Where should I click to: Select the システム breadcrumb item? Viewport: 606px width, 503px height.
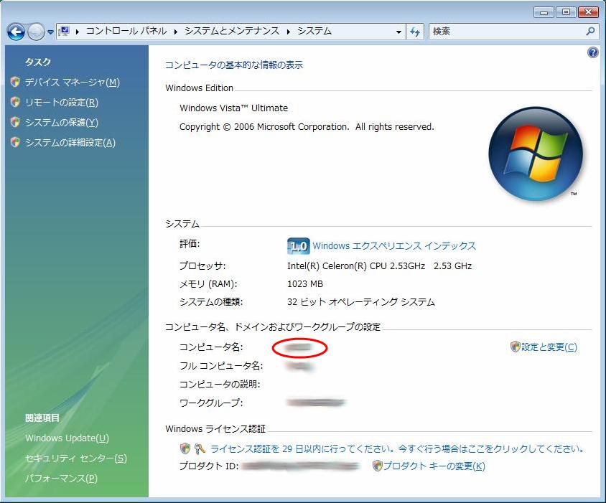tap(314, 31)
